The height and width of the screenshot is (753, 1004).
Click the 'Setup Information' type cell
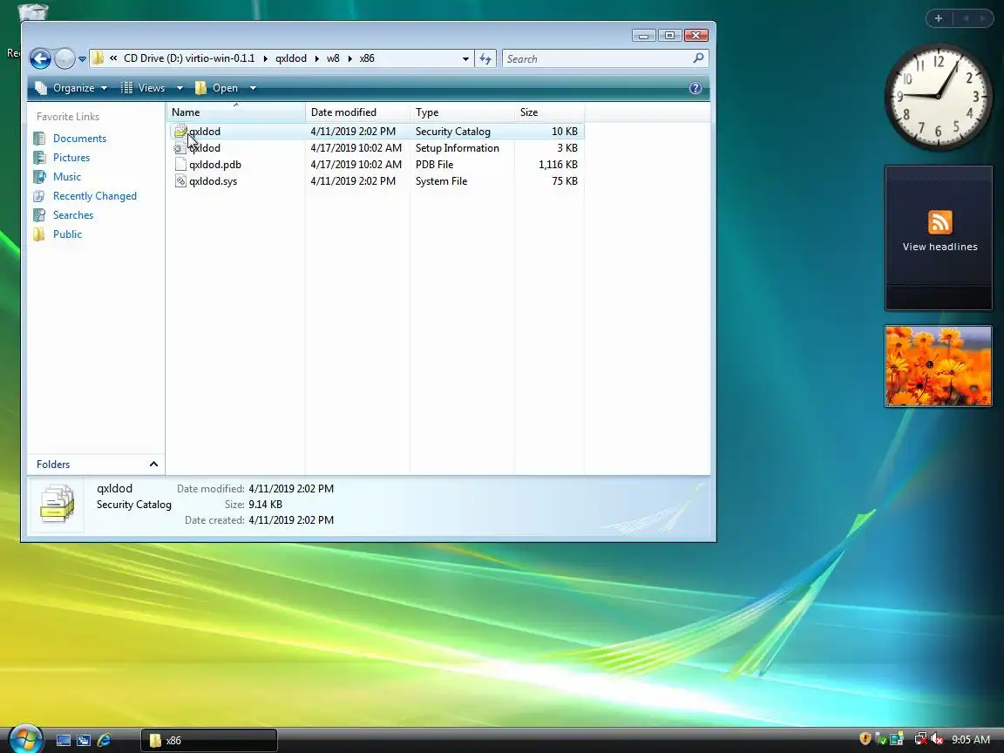(x=458, y=148)
